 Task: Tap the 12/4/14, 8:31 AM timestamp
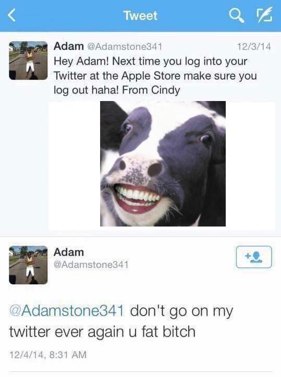(47, 355)
